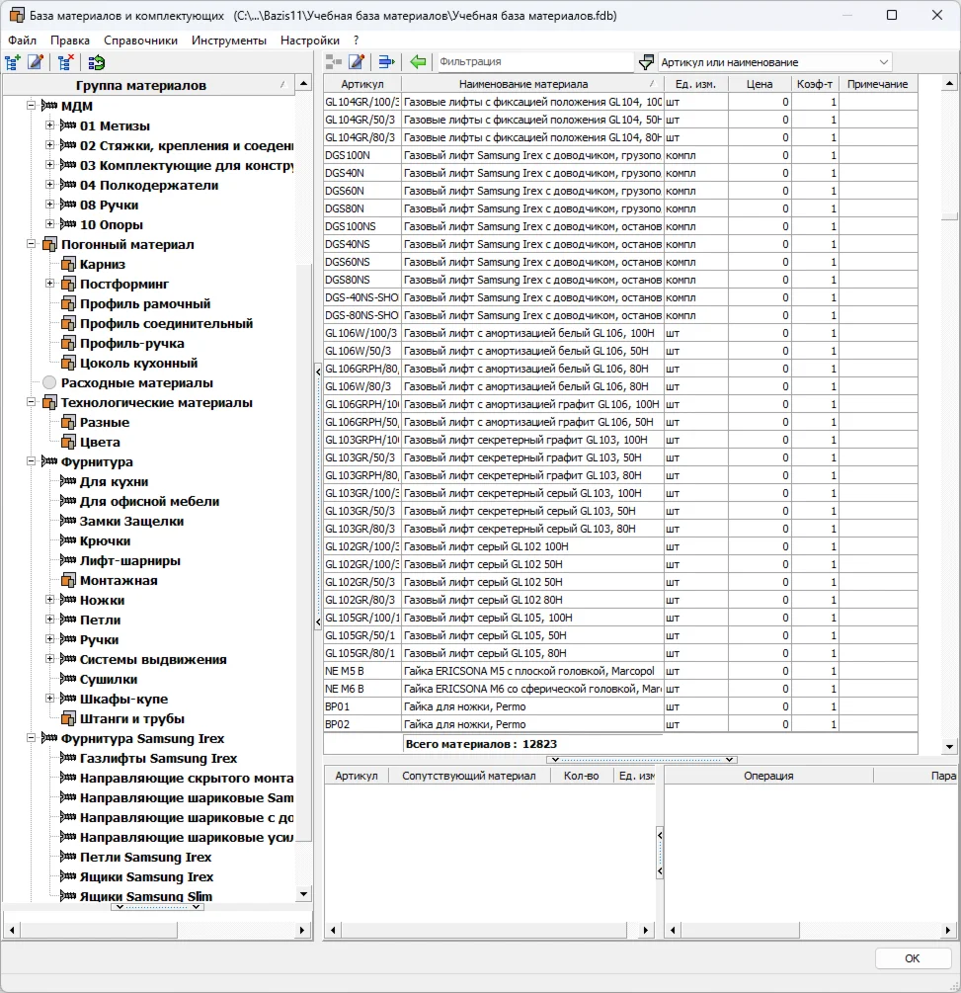The image size is (961, 993).
Task: Click the Фильтрация search field
Action: tap(533, 62)
